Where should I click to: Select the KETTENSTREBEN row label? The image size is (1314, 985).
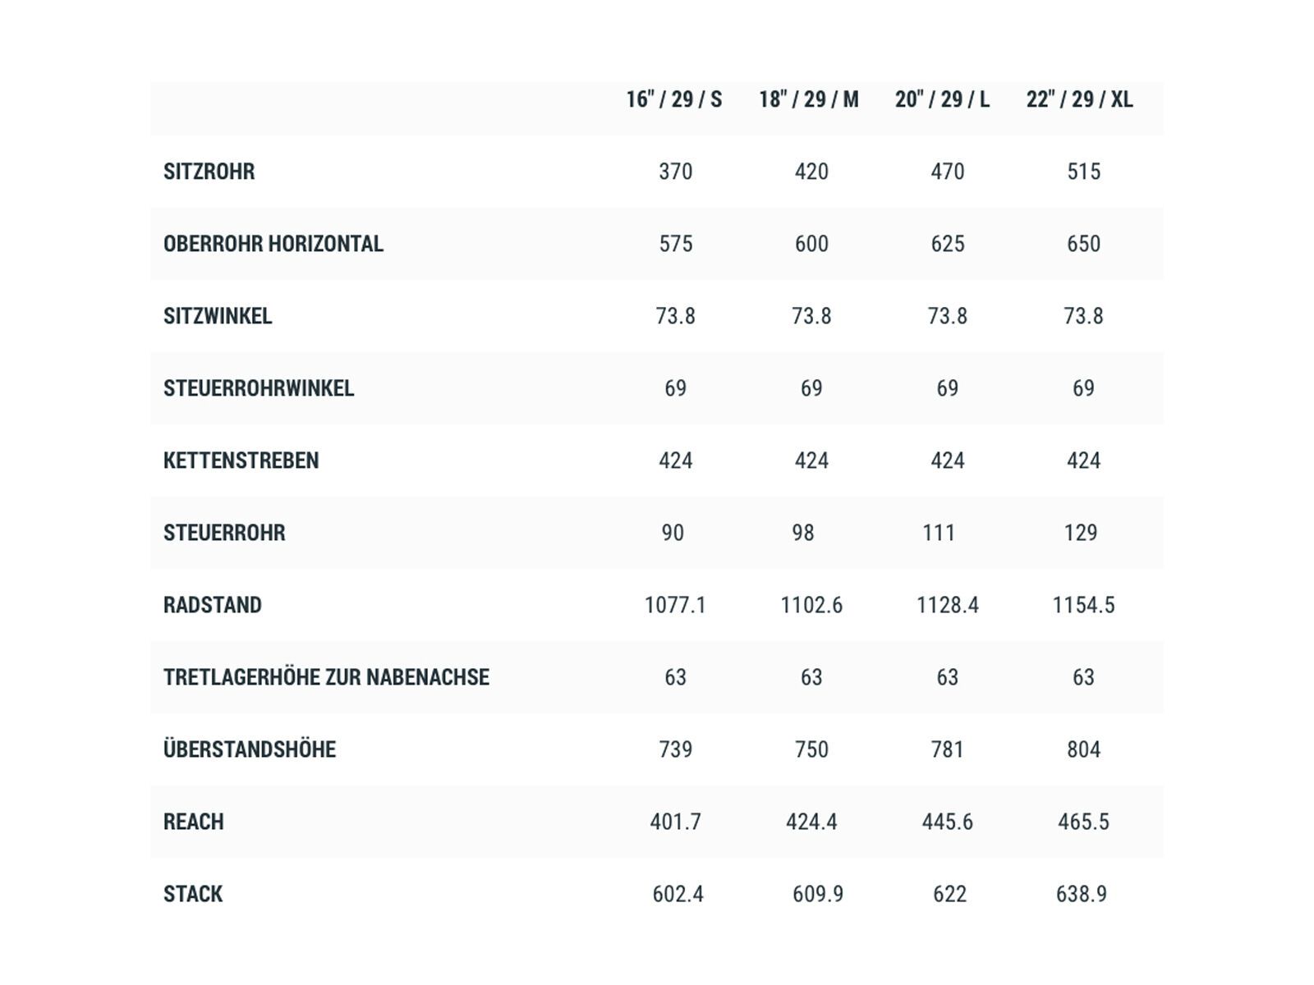point(241,460)
